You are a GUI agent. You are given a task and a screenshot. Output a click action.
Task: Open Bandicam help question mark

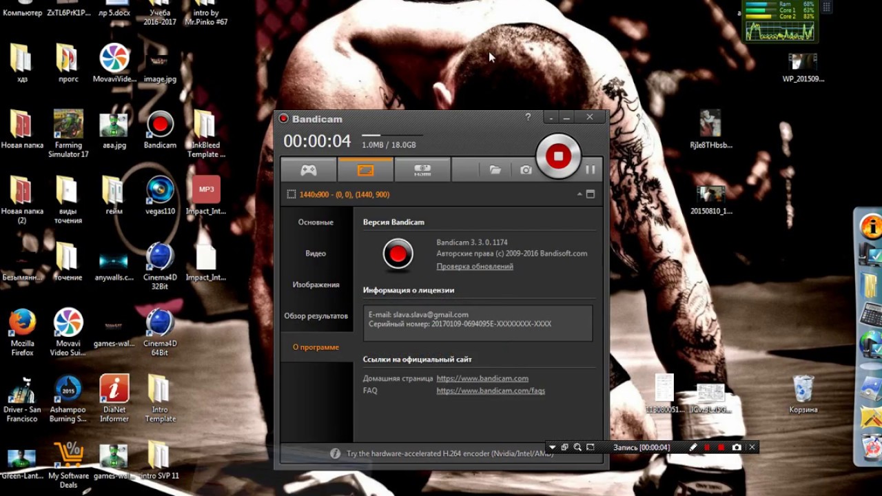[529, 118]
